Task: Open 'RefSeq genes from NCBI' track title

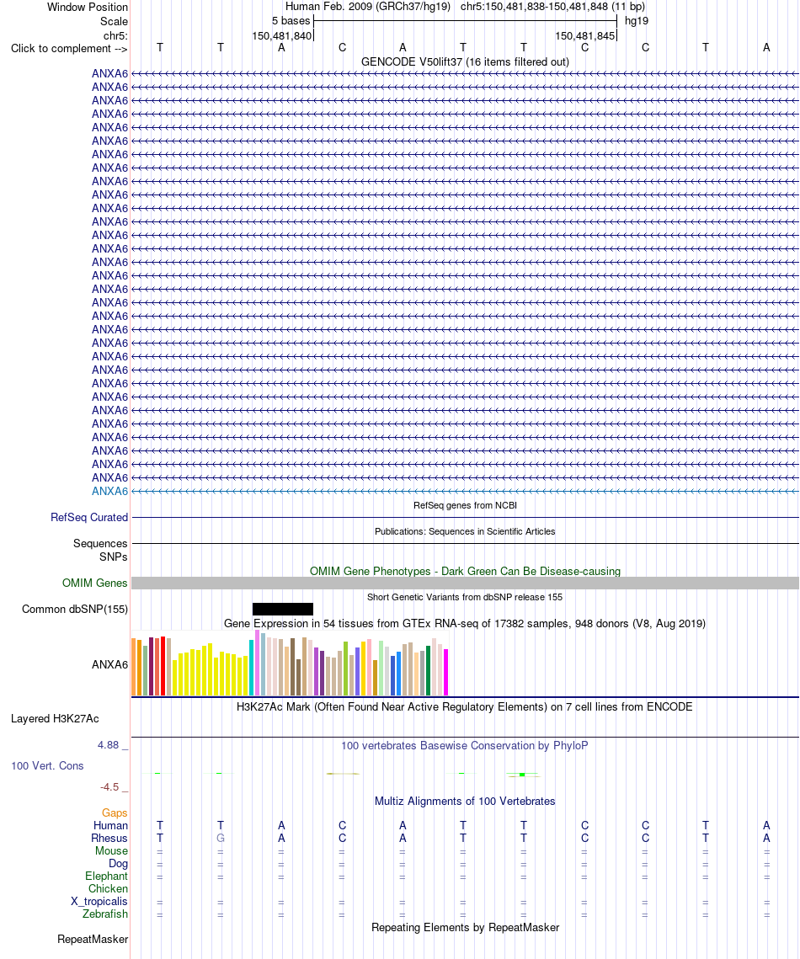Action: click(x=465, y=505)
